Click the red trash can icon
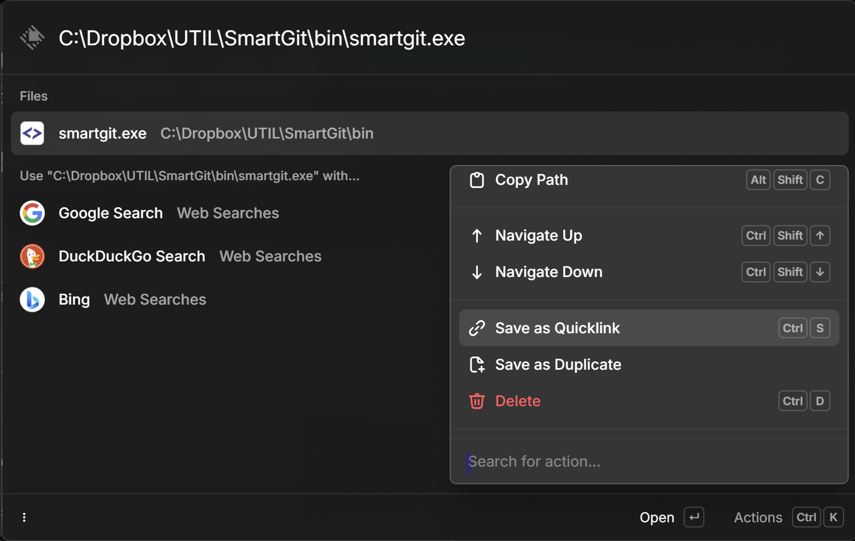This screenshot has height=541, width=855. pos(477,401)
